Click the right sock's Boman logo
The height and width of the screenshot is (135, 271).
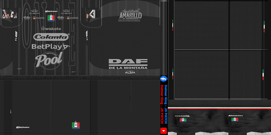coord(235,115)
